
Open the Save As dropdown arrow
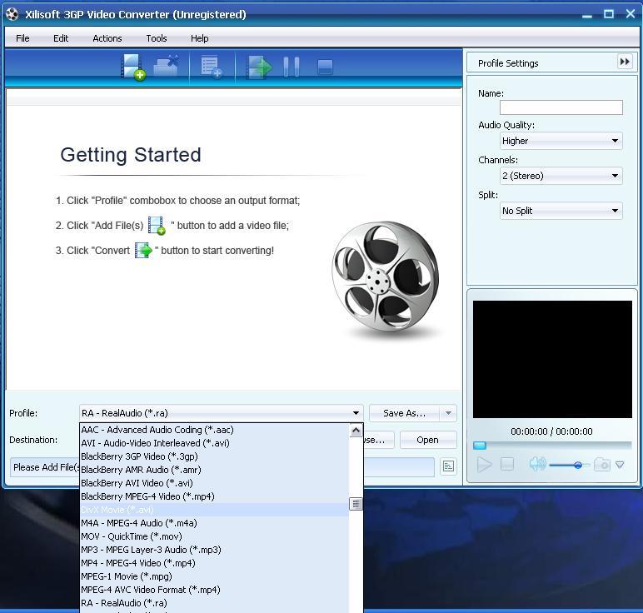click(x=448, y=413)
